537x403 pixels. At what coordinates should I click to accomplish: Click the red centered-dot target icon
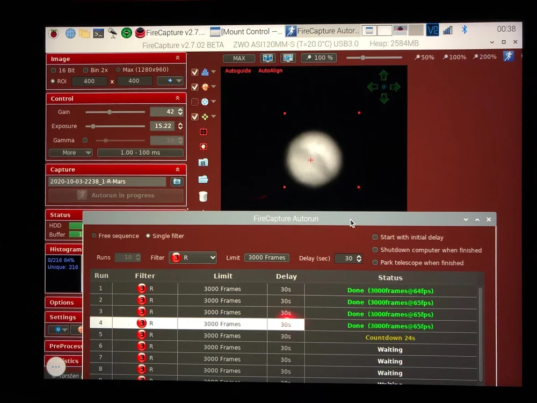[x=204, y=147]
